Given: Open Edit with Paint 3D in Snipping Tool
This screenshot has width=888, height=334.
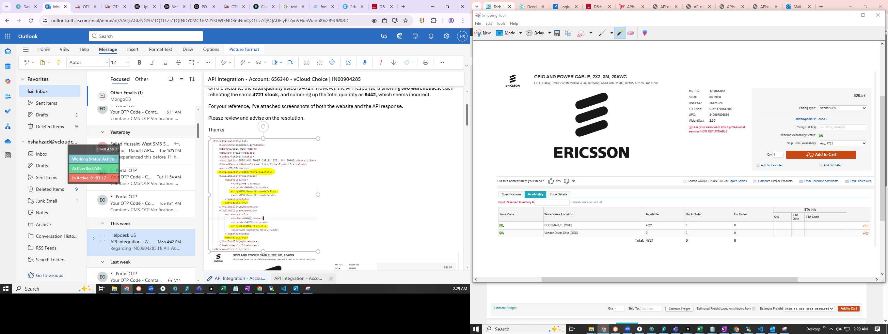Looking at the screenshot, I should [645, 33].
